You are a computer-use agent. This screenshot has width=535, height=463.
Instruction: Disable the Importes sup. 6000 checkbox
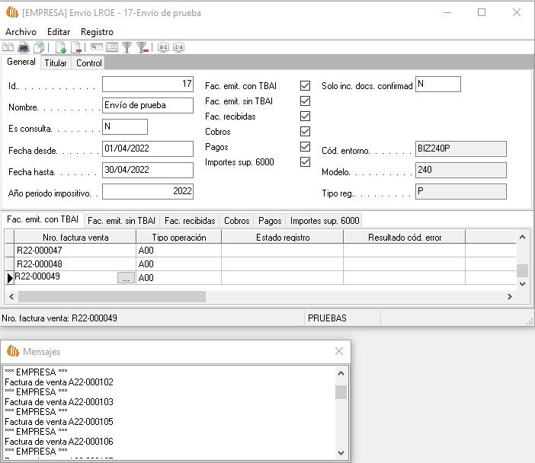coord(306,162)
